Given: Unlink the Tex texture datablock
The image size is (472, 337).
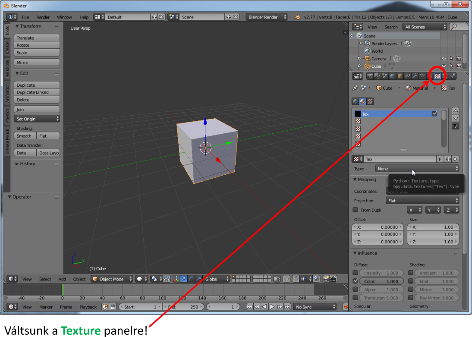Looking at the screenshot, I should pos(456,159).
